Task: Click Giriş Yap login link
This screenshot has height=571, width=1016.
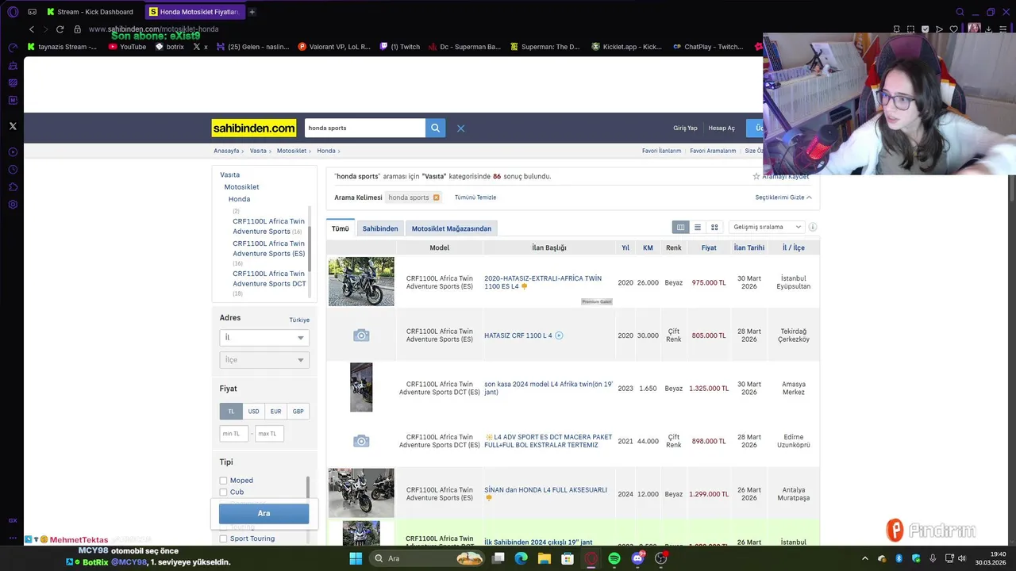Action: coord(685,128)
